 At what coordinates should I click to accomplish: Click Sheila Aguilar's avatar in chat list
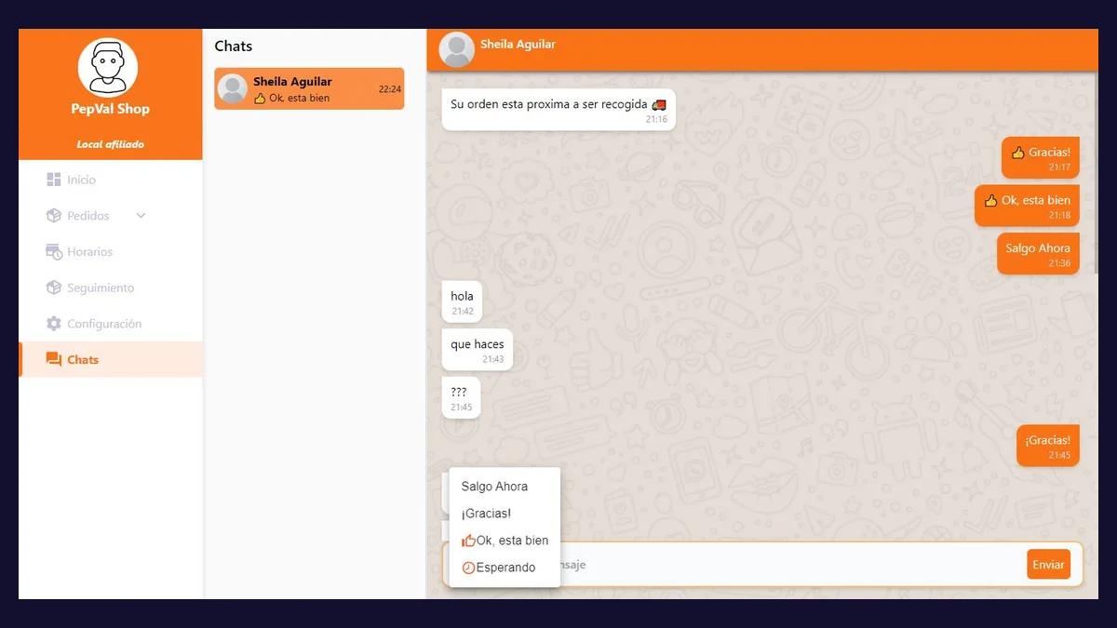click(232, 88)
